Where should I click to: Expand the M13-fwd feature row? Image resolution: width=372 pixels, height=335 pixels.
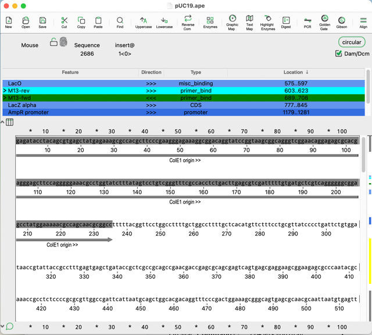[5, 98]
